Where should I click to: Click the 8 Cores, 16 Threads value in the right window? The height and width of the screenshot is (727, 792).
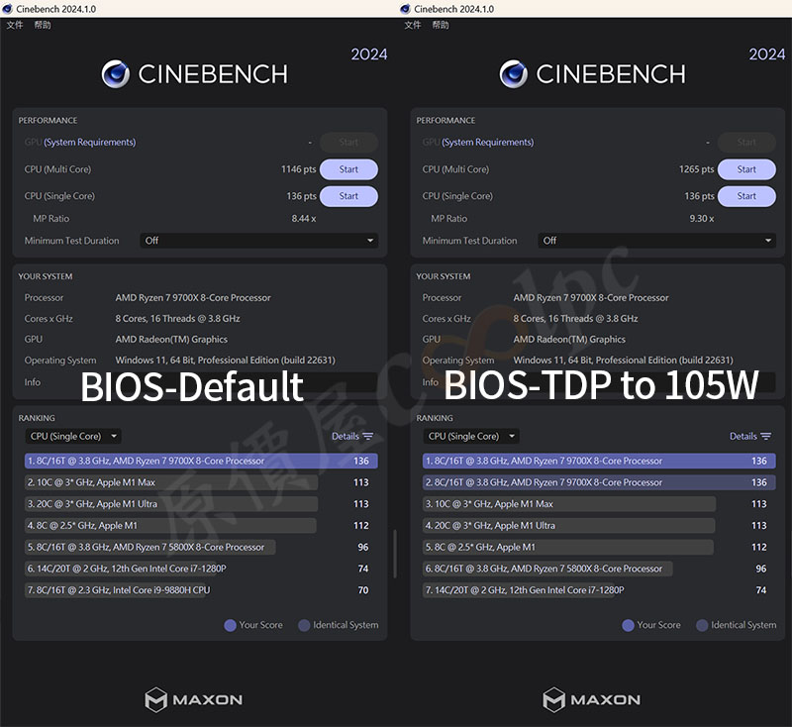click(575, 319)
